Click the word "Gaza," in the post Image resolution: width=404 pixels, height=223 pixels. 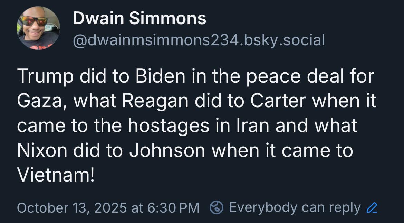[x=41, y=101]
